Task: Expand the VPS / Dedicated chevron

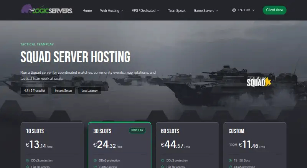Action: tap(158, 11)
